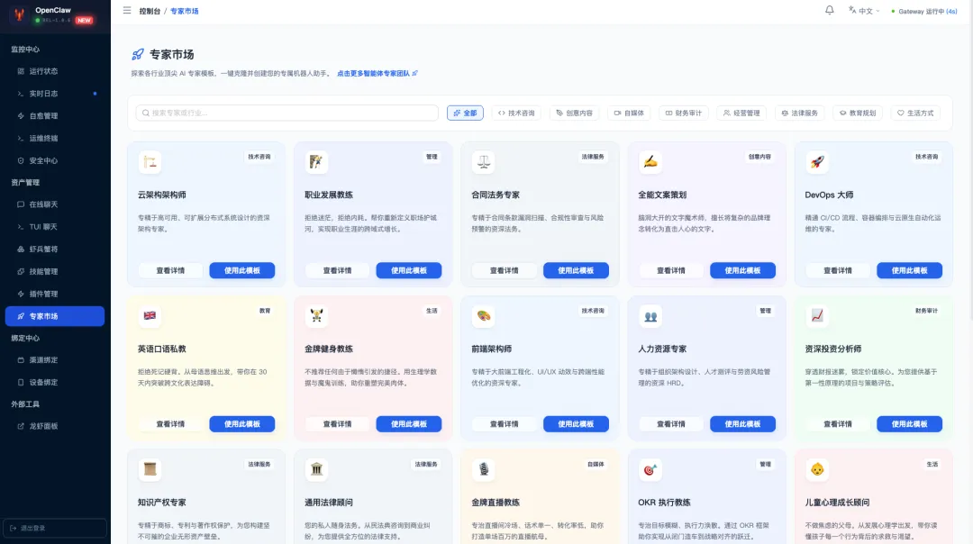This screenshot has width=973, height=544.
Task: Click the 龙虾面板 external link icon
Action: pyautogui.click(x=21, y=426)
